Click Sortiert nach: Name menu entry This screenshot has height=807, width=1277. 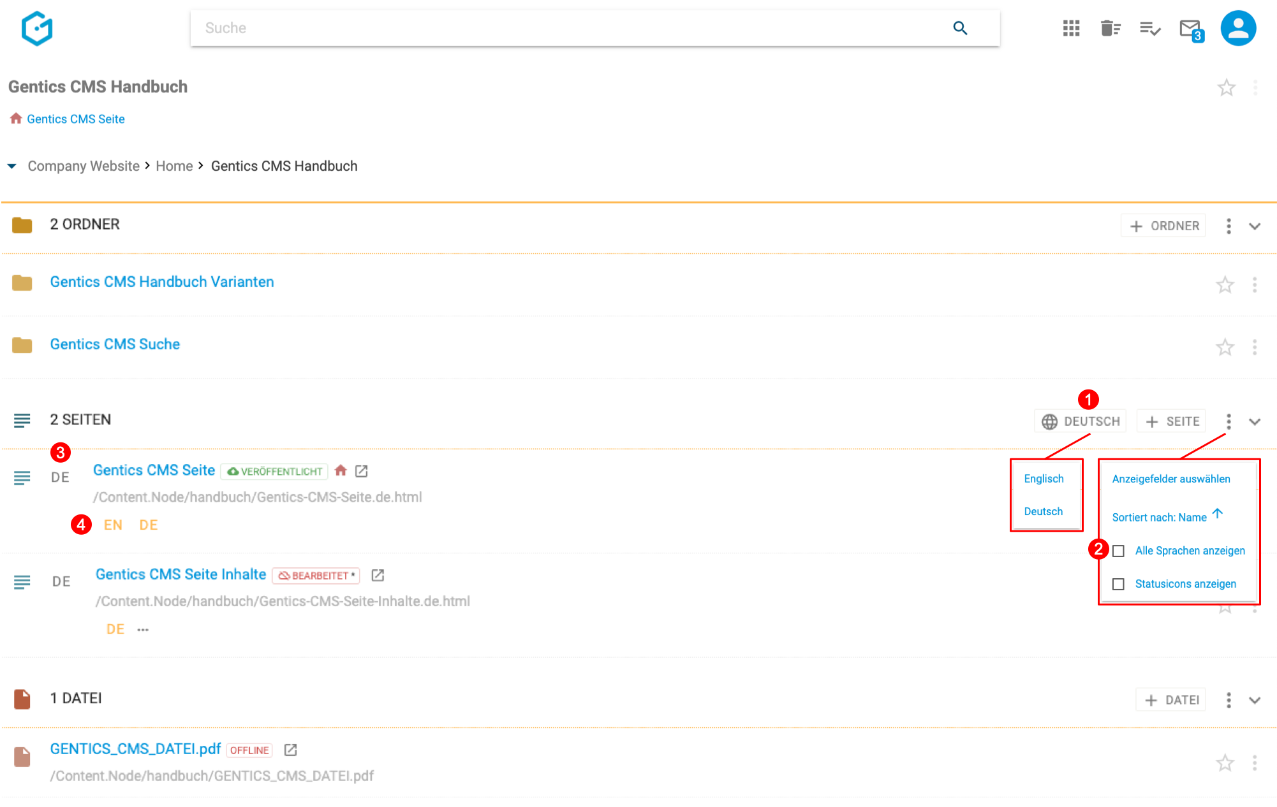point(1167,516)
